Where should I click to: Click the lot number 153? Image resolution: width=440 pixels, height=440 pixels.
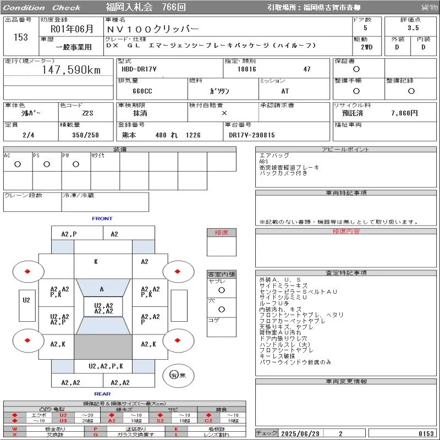pyautogui.click(x=21, y=37)
